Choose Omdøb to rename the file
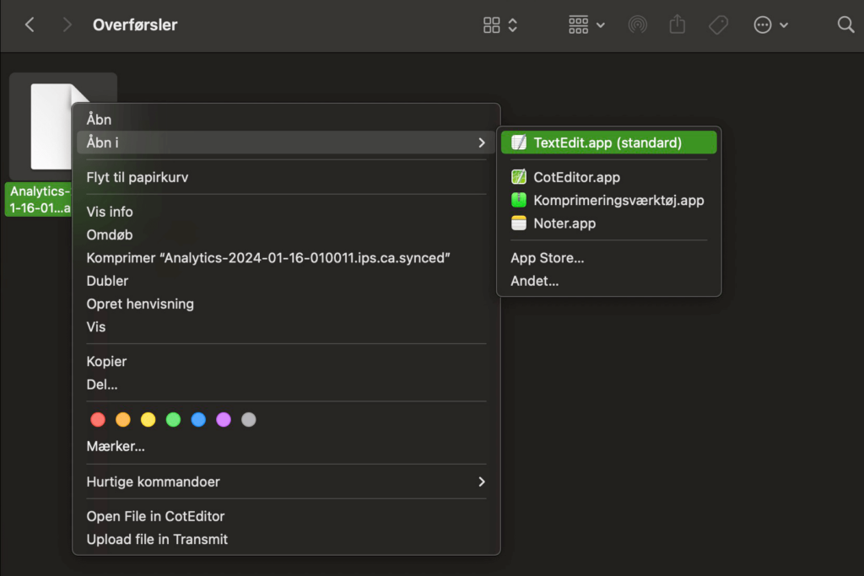864x576 pixels. click(x=286, y=235)
